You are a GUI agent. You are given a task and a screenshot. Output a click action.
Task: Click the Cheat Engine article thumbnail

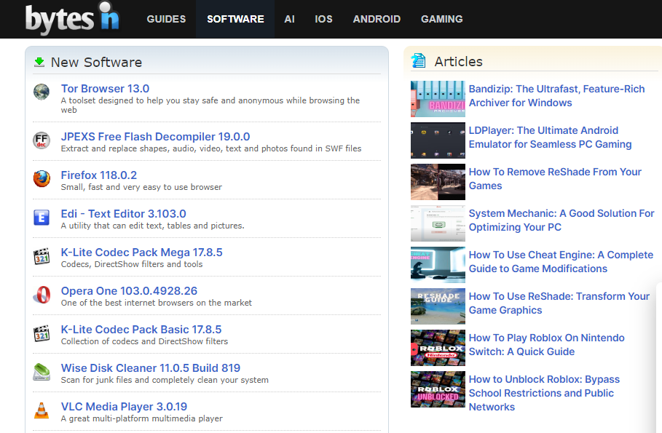tap(438, 265)
